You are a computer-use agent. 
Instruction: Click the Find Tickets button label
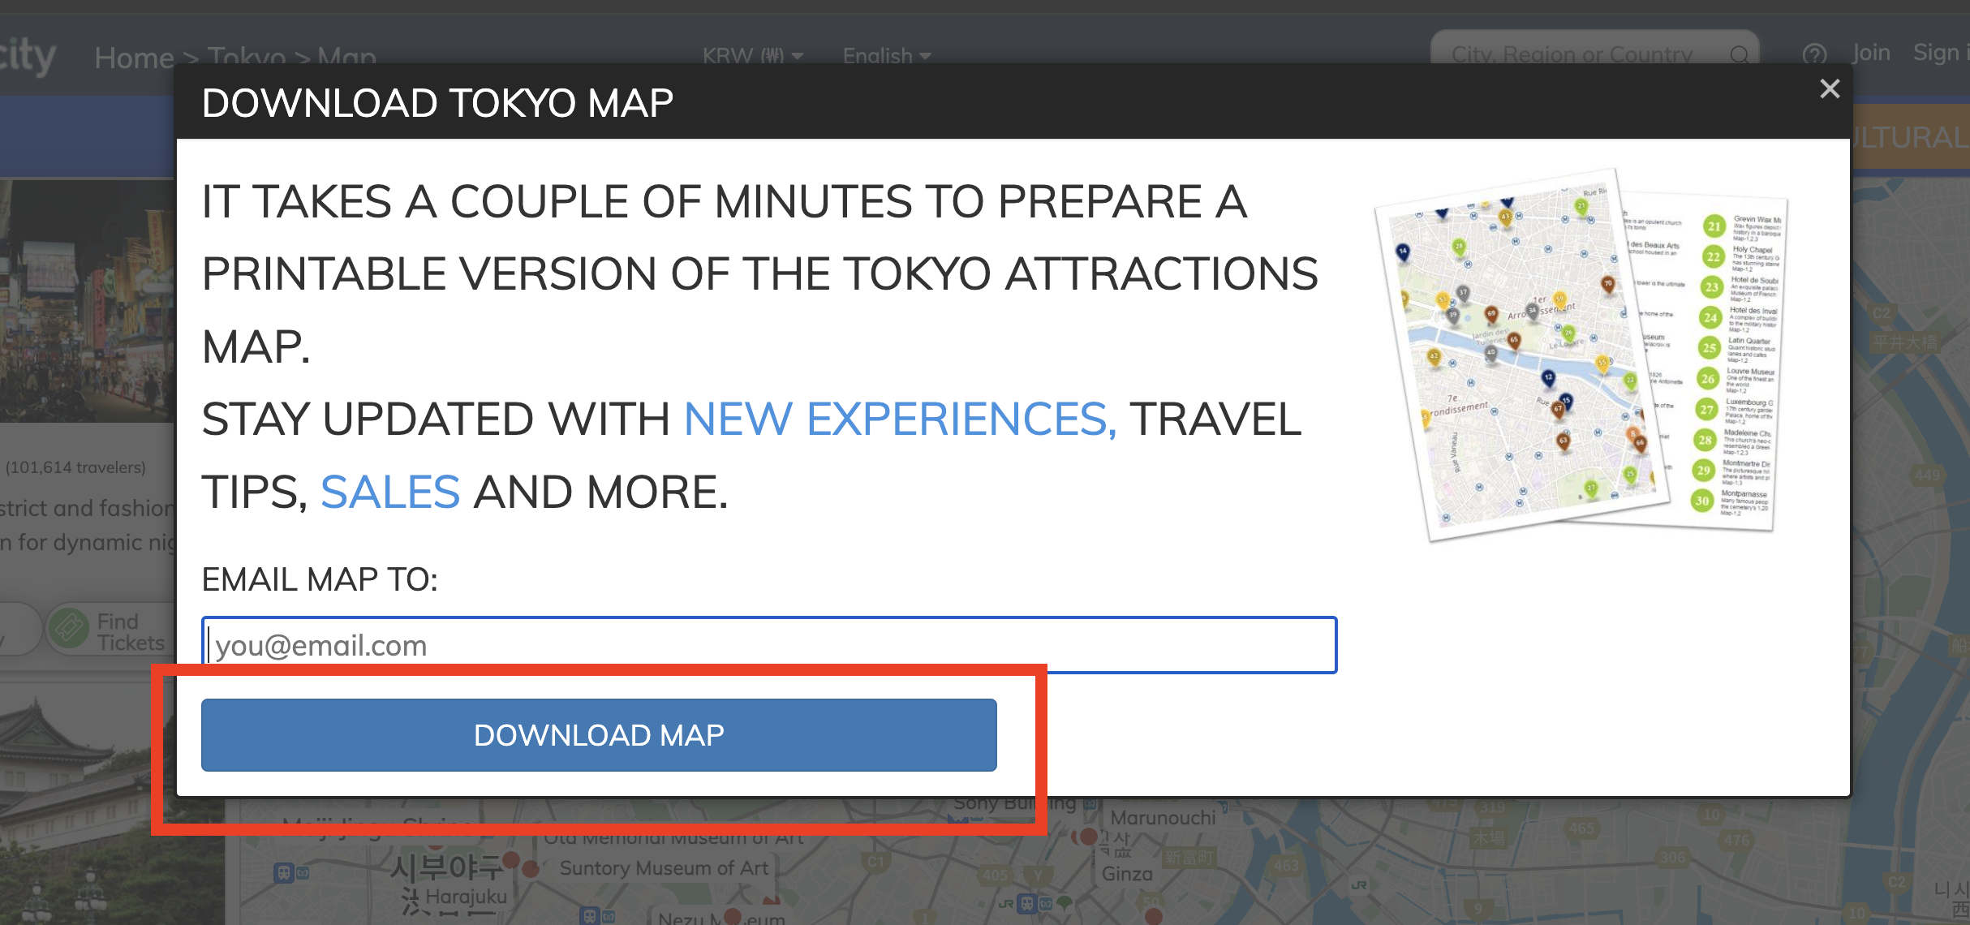(x=130, y=632)
